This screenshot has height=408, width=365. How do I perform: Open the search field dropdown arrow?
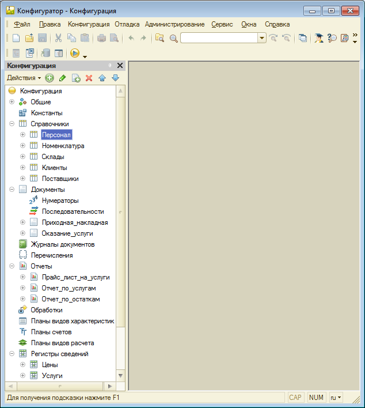pyautogui.click(x=261, y=38)
